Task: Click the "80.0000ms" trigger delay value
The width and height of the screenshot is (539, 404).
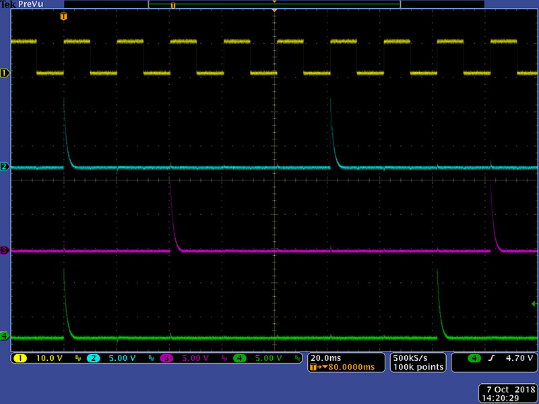Action: tap(351, 367)
